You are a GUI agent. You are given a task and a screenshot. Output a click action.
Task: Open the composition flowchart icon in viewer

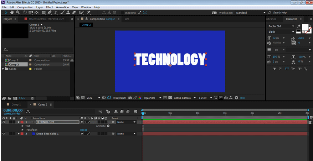point(231,98)
